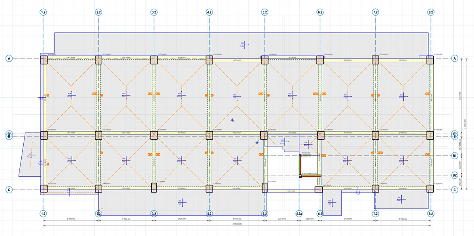Select column at grid C and 8.2
The image size is (474, 236).
(x=430, y=189)
